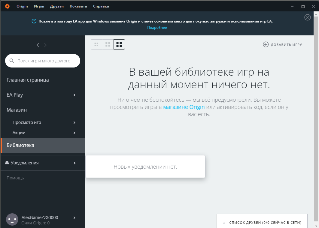Open Акции store section
319x228 pixels.
pyautogui.click(x=19, y=133)
